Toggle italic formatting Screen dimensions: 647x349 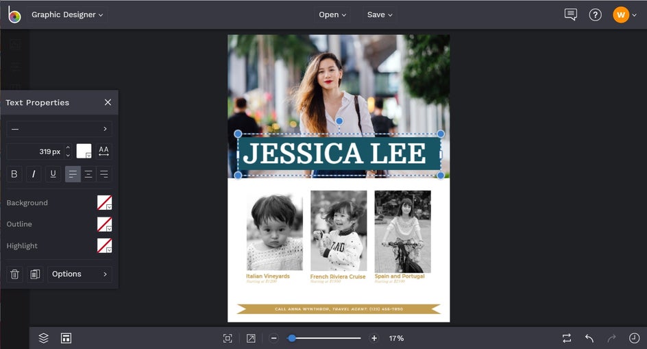(x=34, y=174)
